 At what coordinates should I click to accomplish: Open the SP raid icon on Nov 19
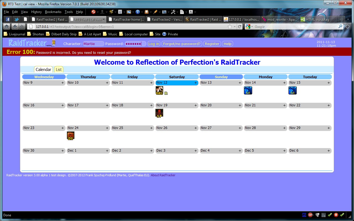pos(159,113)
